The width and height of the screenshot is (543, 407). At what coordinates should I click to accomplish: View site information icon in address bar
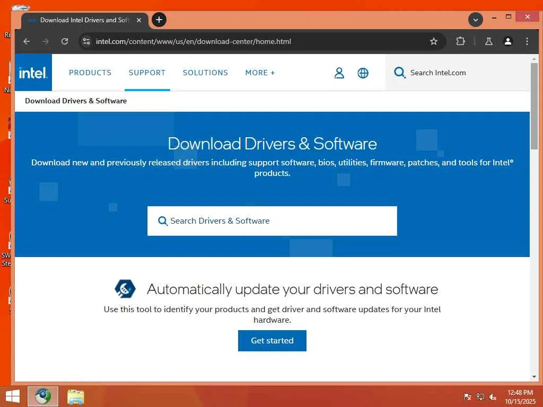86,41
